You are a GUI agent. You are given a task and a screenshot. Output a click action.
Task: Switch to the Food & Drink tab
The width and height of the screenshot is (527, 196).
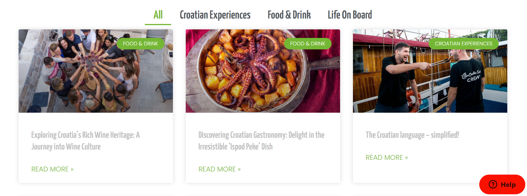pyautogui.click(x=289, y=15)
